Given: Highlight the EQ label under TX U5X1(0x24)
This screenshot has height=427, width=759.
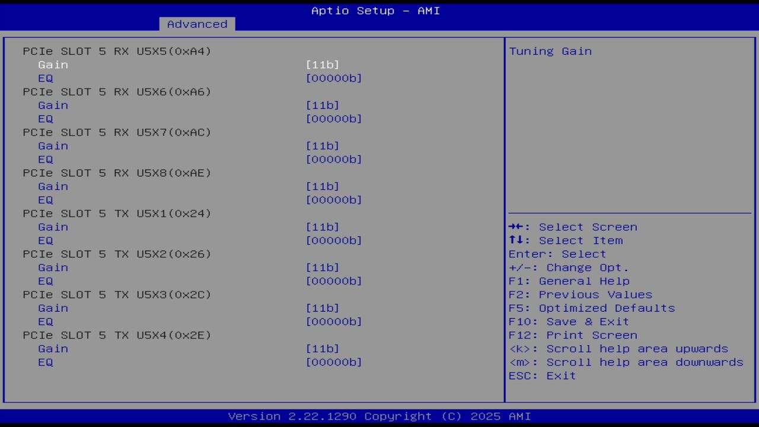Looking at the screenshot, I should 46,241.
